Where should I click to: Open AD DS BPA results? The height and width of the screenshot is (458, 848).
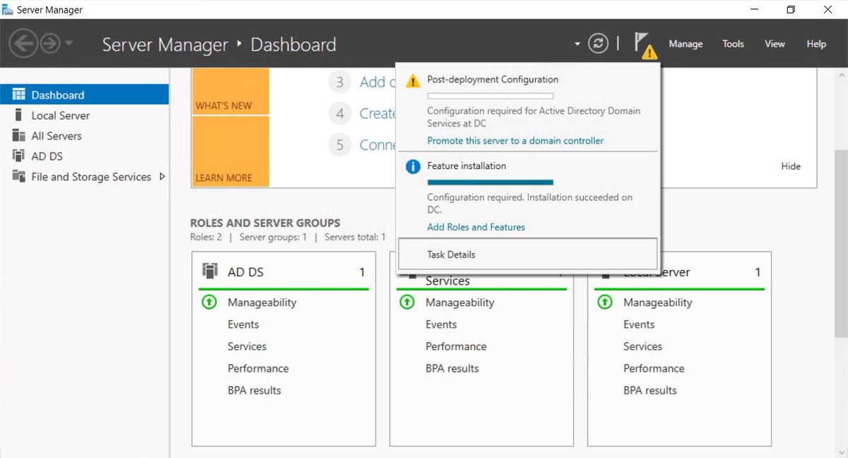[254, 390]
